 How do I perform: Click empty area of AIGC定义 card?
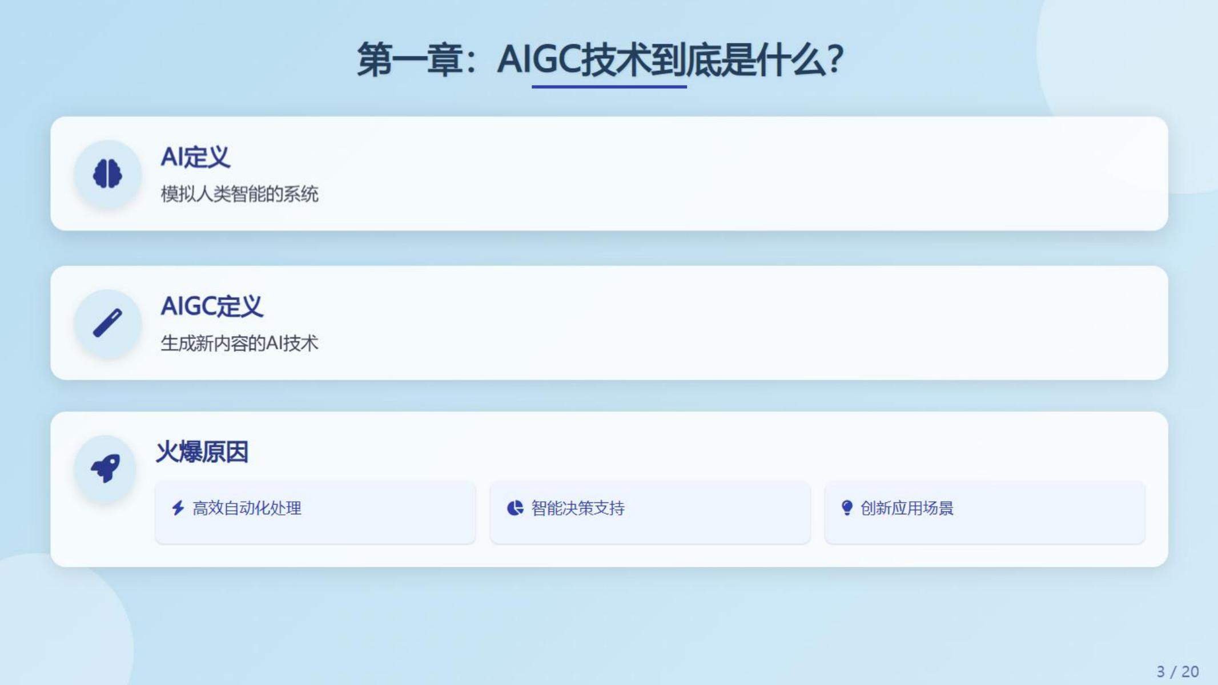click(742, 323)
